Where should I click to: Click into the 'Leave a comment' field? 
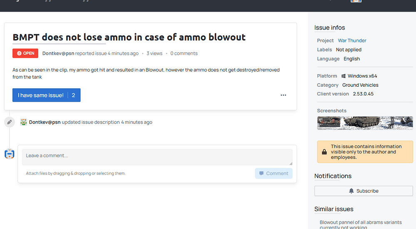coord(157,157)
